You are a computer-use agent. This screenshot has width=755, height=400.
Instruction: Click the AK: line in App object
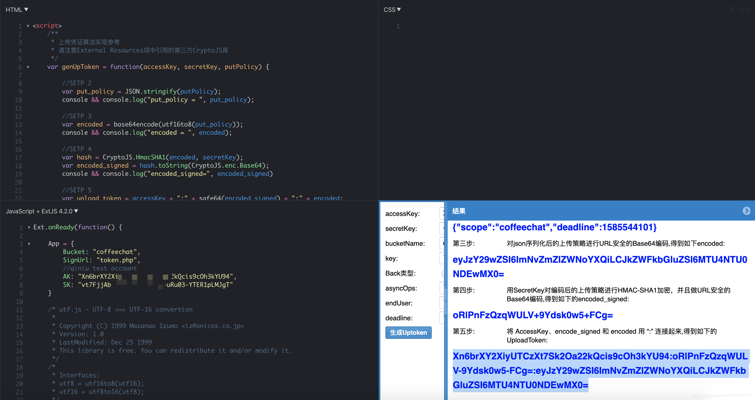150,277
